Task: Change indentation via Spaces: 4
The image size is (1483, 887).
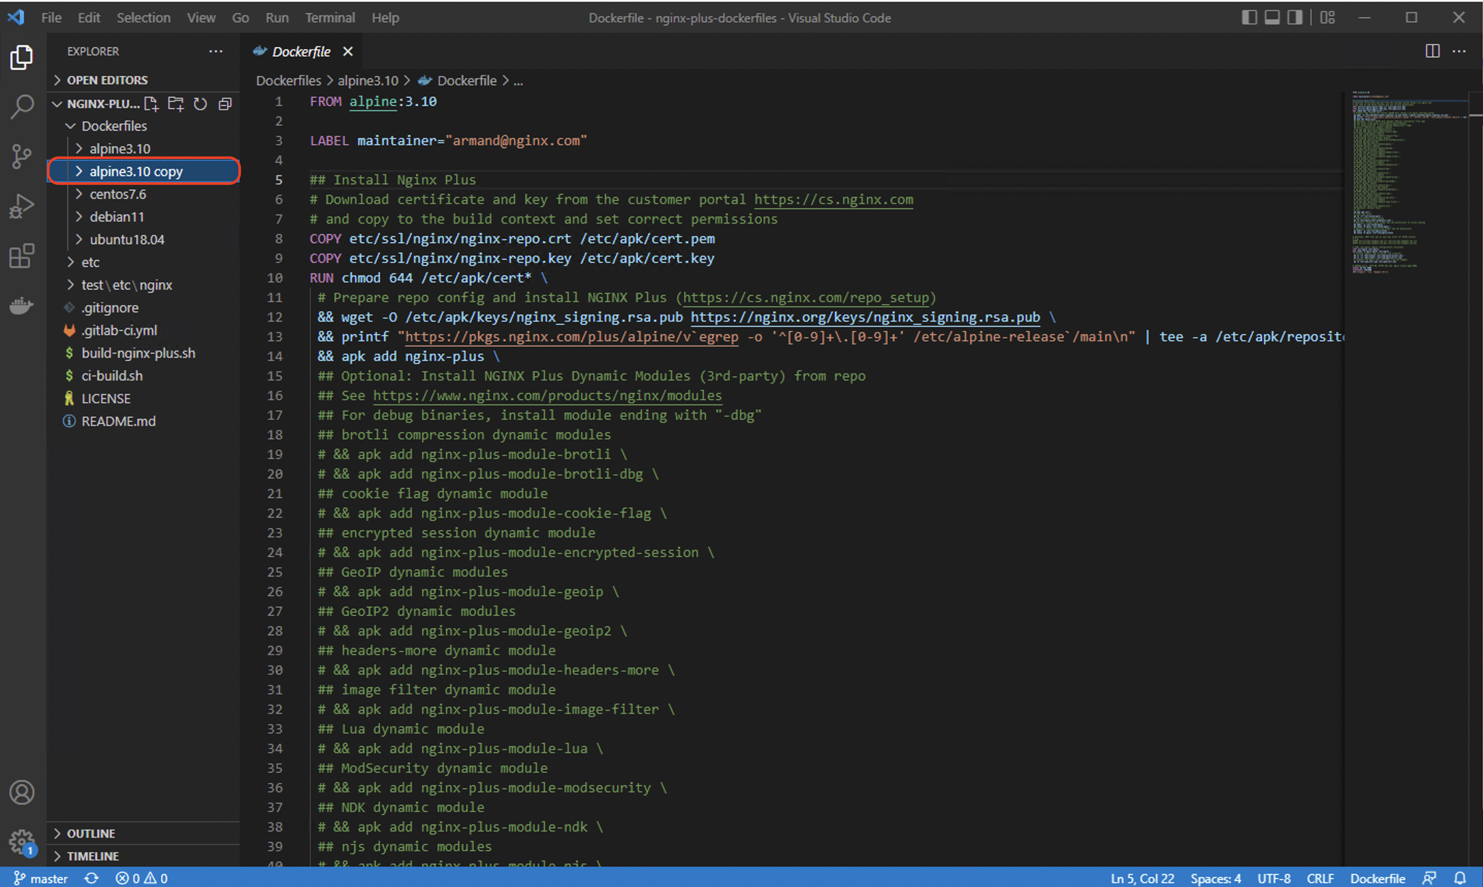Action: [x=1215, y=878]
